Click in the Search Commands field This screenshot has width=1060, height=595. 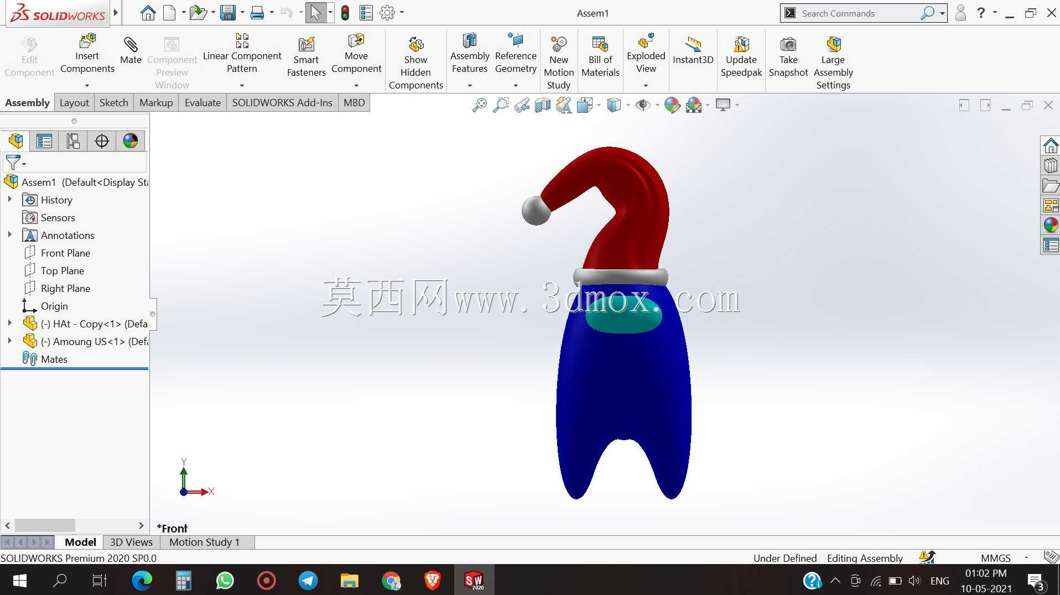pyautogui.click(x=859, y=13)
